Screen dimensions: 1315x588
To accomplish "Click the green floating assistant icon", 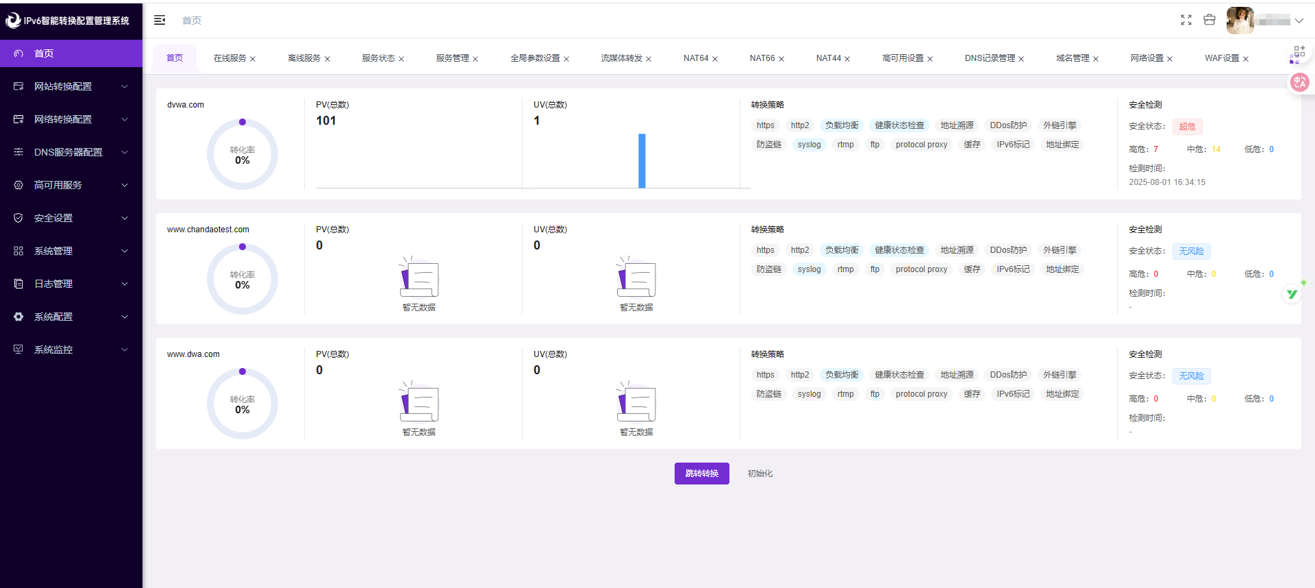I will pos(1292,293).
